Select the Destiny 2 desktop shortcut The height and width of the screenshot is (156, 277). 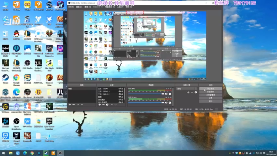tap(38, 21)
